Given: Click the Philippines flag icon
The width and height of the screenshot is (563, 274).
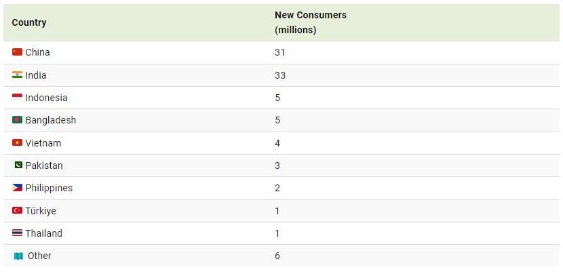Looking at the screenshot, I should pyautogui.click(x=17, y=188).
